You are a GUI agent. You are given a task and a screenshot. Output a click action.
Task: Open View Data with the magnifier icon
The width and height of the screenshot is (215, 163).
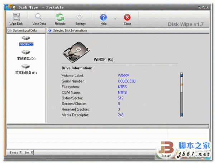[39, 17]
